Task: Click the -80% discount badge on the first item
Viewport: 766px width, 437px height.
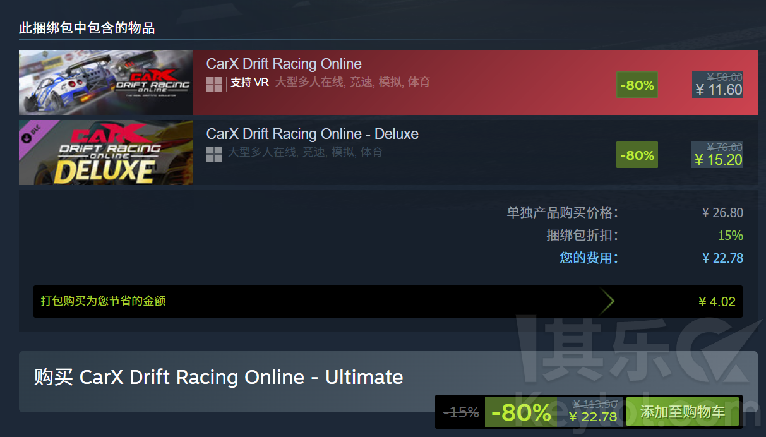Action: [637, 85]
